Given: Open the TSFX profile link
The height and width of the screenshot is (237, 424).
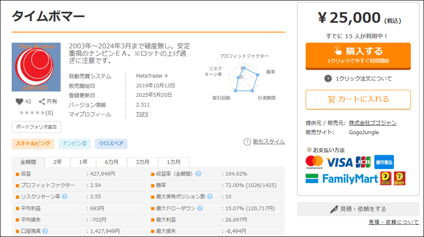Looking at the screenshot, I should click(142, 114).
